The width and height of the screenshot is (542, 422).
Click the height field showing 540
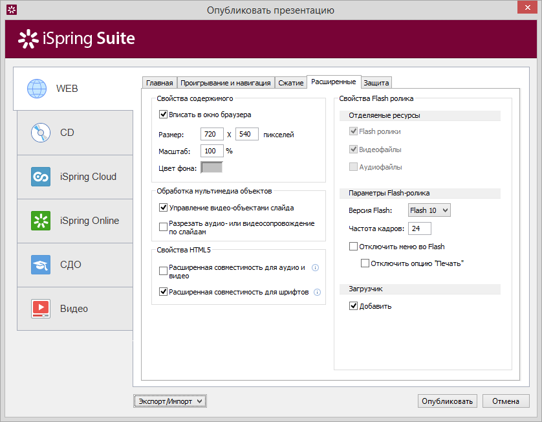coord(247,134)
